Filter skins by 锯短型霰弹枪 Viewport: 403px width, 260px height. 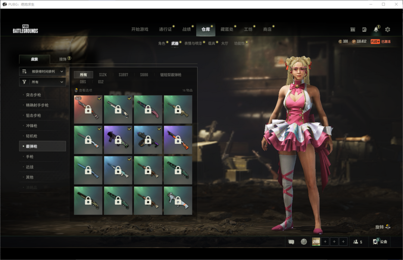click(x=171, y=75)
